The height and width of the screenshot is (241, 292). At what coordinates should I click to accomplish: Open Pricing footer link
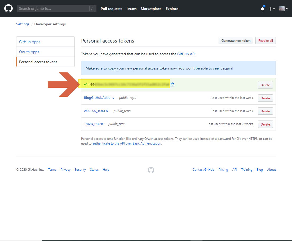pyautogui.click(x=223, y=170)
